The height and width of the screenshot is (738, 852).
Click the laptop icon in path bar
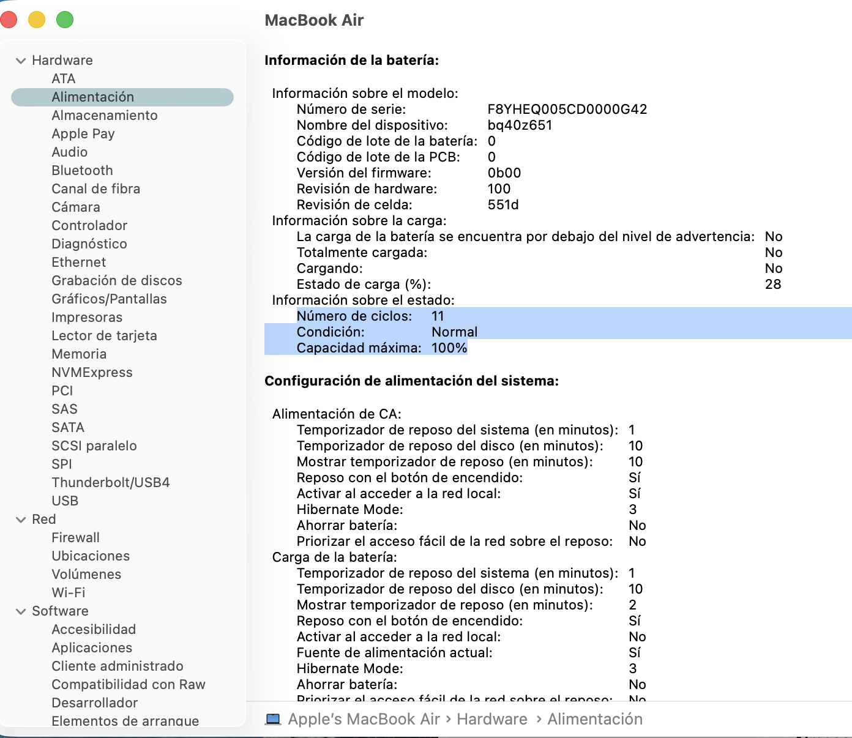tap(273, 719)
